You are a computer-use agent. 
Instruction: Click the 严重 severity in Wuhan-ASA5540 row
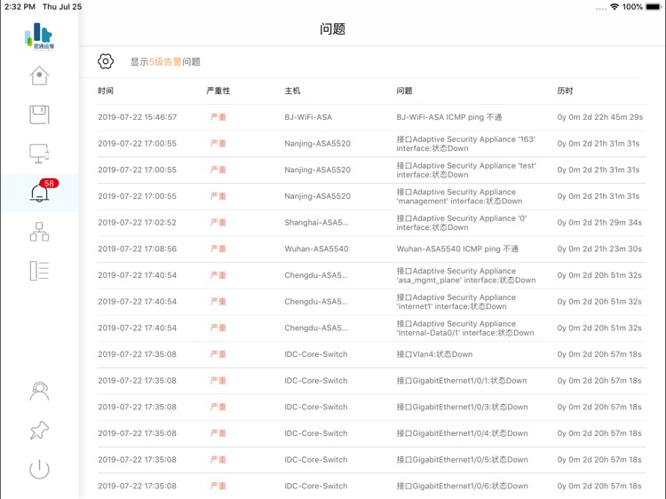point(218,249)
